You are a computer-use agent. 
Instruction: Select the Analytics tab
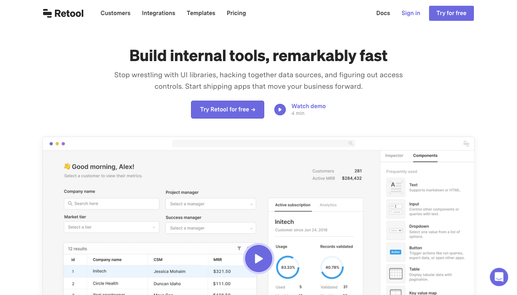coord(328,205)
